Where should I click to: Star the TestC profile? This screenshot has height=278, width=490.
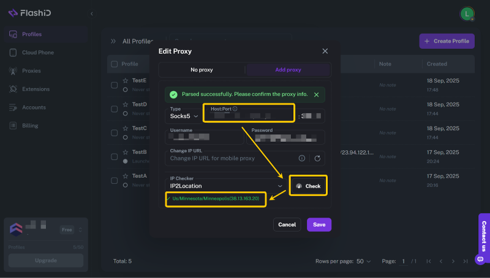[x=126, y=128]
